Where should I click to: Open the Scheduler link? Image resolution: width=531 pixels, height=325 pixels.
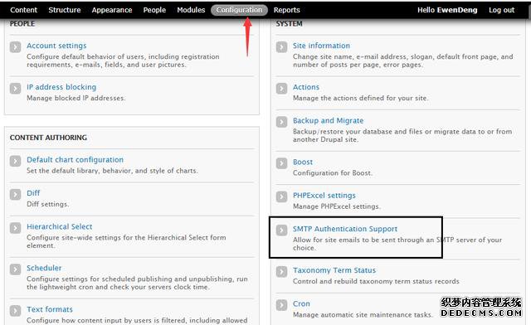[44, 268]
